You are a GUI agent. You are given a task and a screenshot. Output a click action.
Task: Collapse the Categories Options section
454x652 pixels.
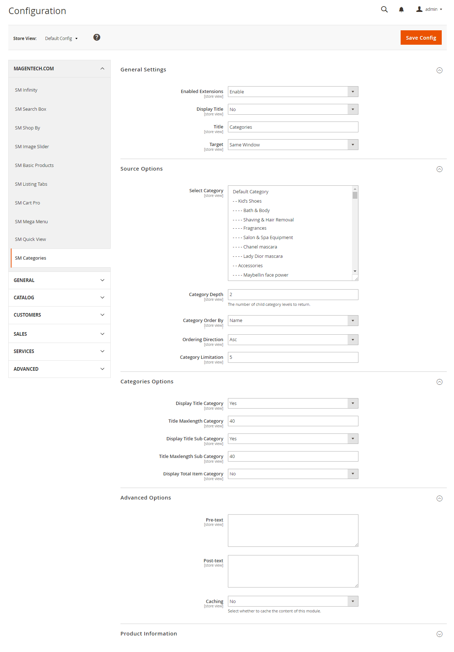point(439,382)
